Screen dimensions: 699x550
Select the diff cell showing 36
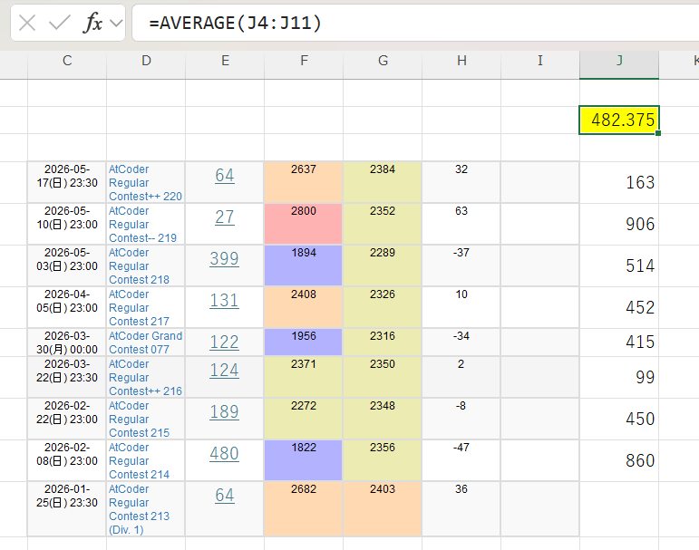pos(461,509)
